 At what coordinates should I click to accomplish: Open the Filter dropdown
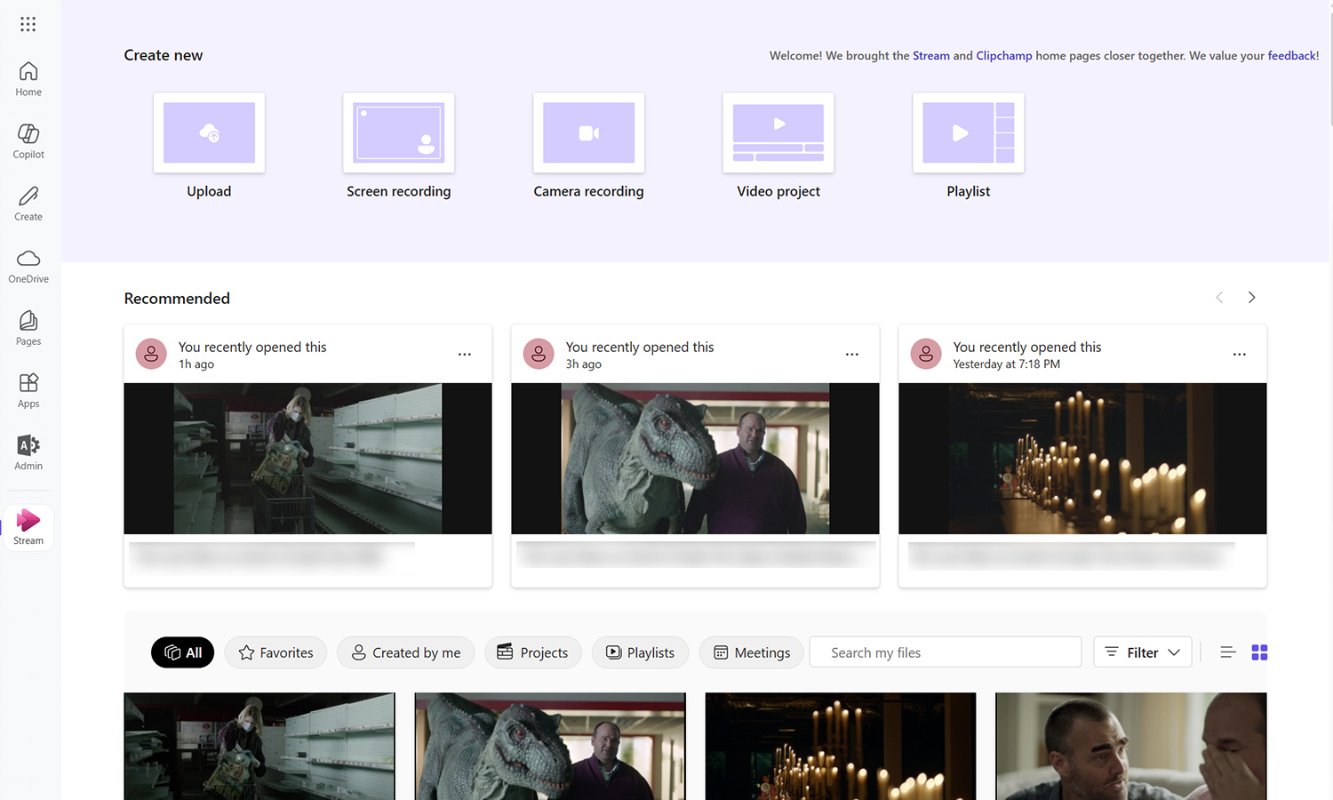click(1143, 652)
